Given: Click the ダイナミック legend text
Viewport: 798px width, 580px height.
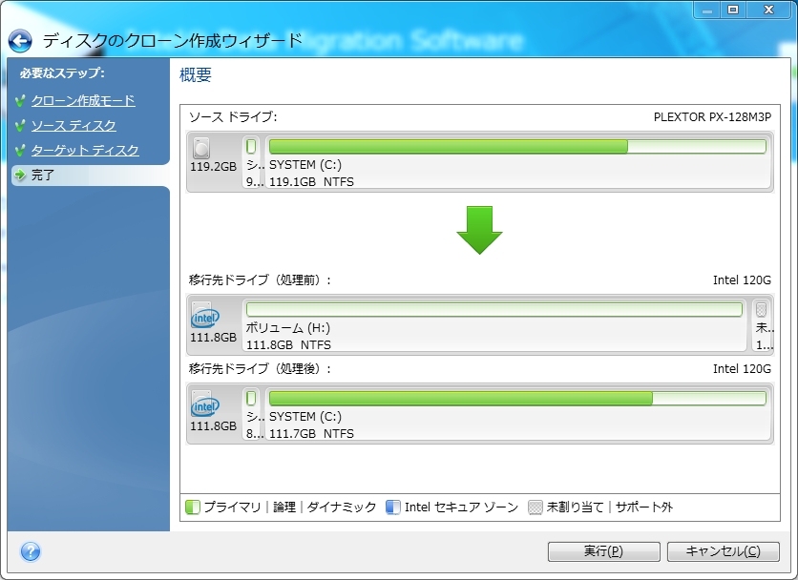Looking at the screenshot, I should (342, 507).
